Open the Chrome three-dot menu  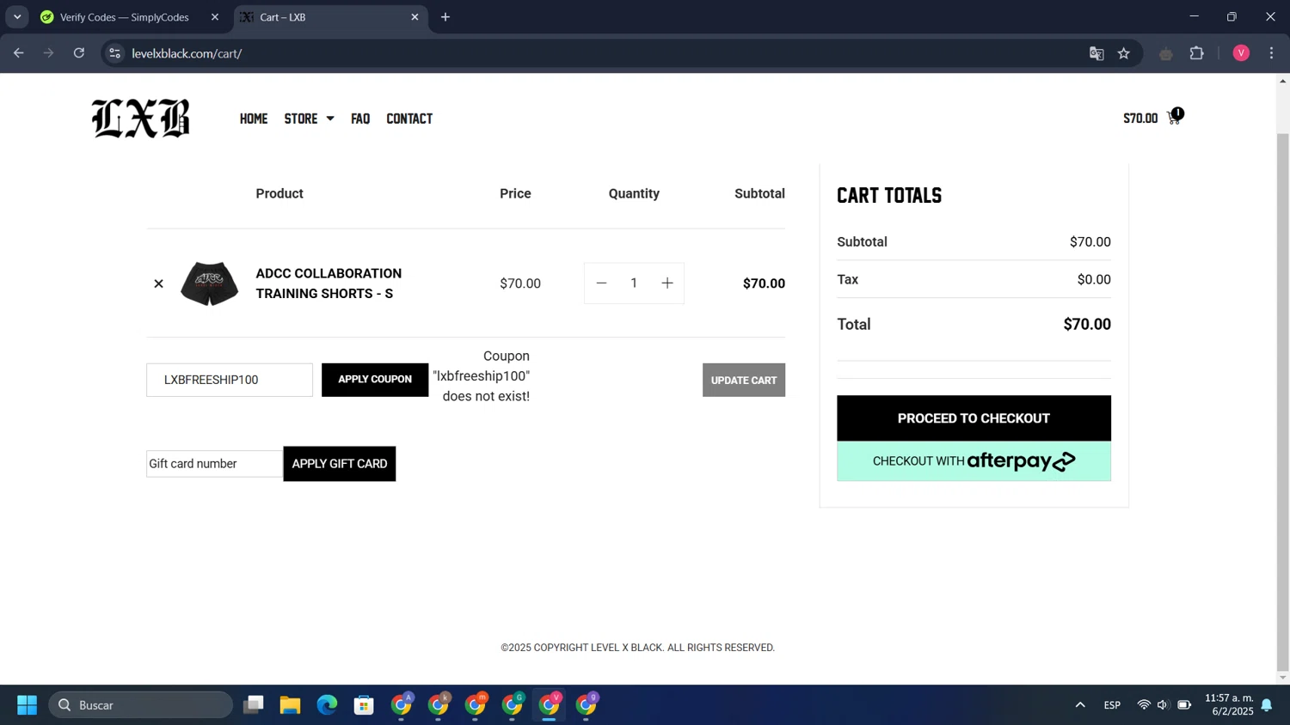1272,53
